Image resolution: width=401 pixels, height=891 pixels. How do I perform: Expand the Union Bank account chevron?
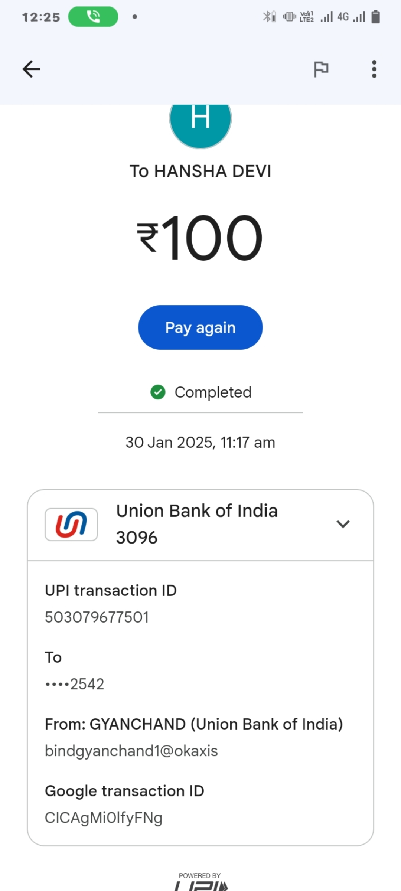[343, 524]
